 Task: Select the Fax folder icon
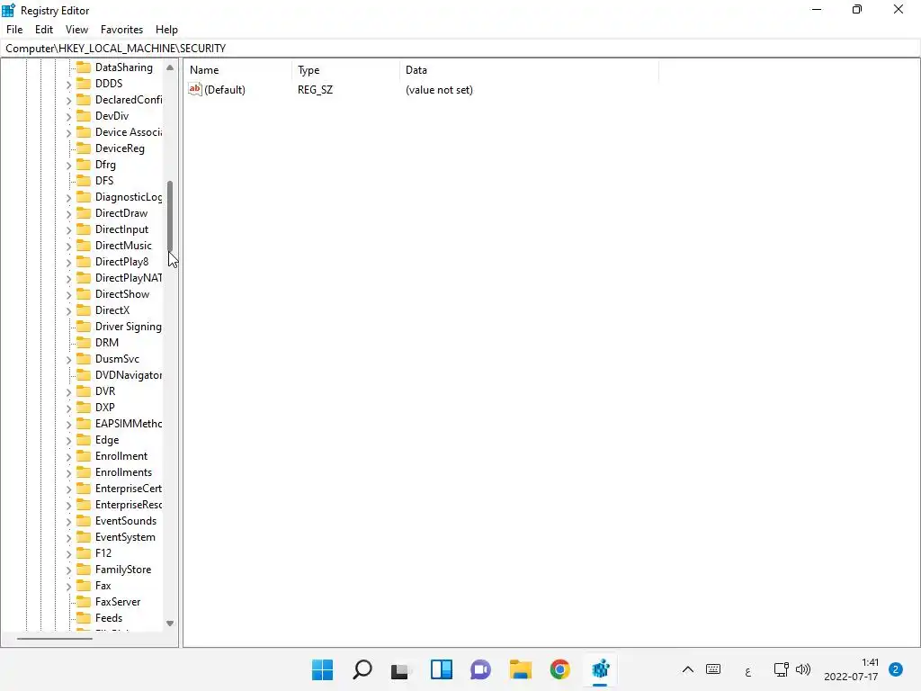[x=84, y=585]
